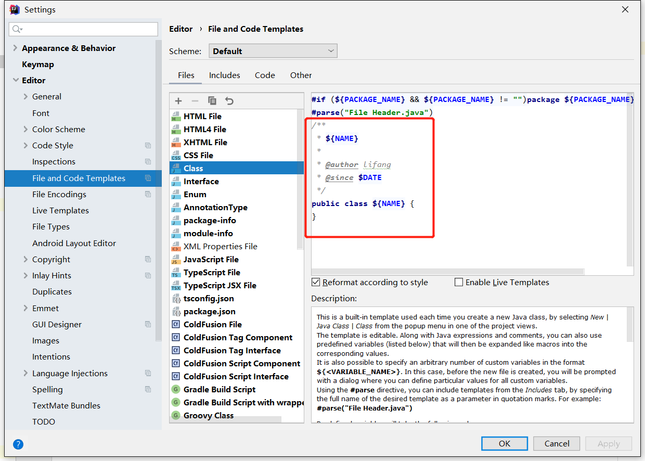This screenshot has width=645, height=461.
Task: Enable Live Templates checkbox
Action: click(459, 283)
